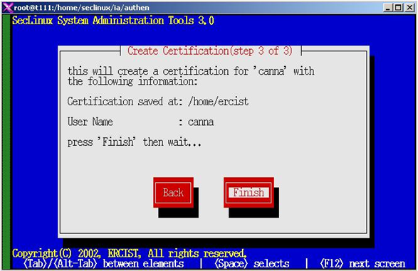Image resolution: width=418 pixels, height=271 pixels.
Task: Click the 'Copyright(C) 2002, ERCIST' line
Action: coord(129,253)
